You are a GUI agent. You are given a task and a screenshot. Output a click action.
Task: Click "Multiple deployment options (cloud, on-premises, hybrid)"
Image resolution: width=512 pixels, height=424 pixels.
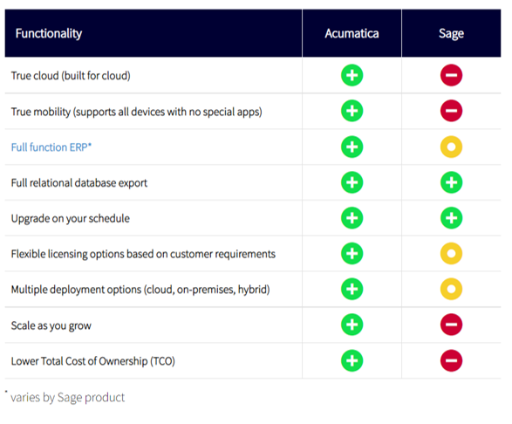(140, 290)
